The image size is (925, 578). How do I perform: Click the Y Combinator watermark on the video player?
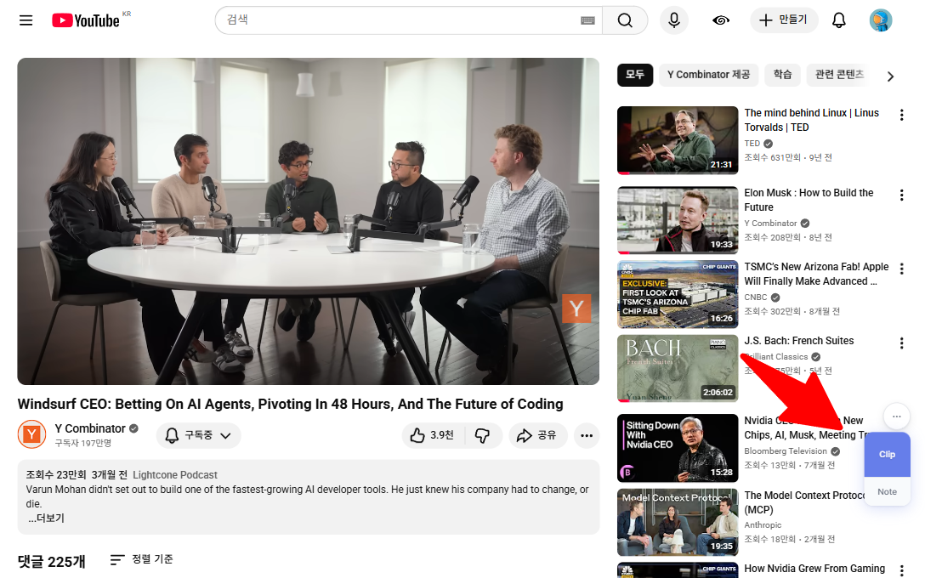tap(577, 309)
